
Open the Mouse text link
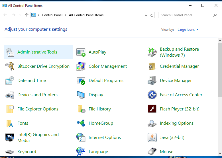coord(167,152)
